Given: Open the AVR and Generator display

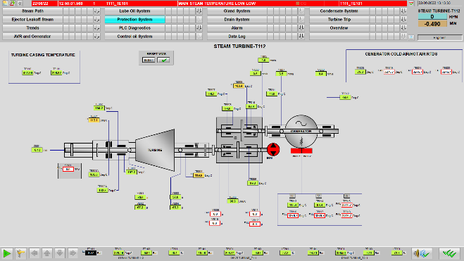Looking at the screenshot, I should 32,37.
